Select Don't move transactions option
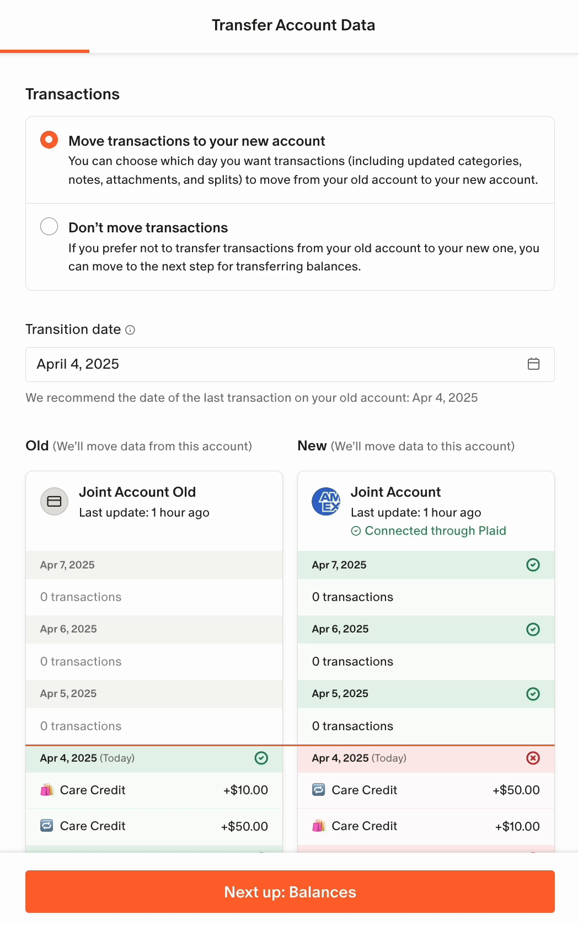578x925 pixels. [x=49, y=226]
